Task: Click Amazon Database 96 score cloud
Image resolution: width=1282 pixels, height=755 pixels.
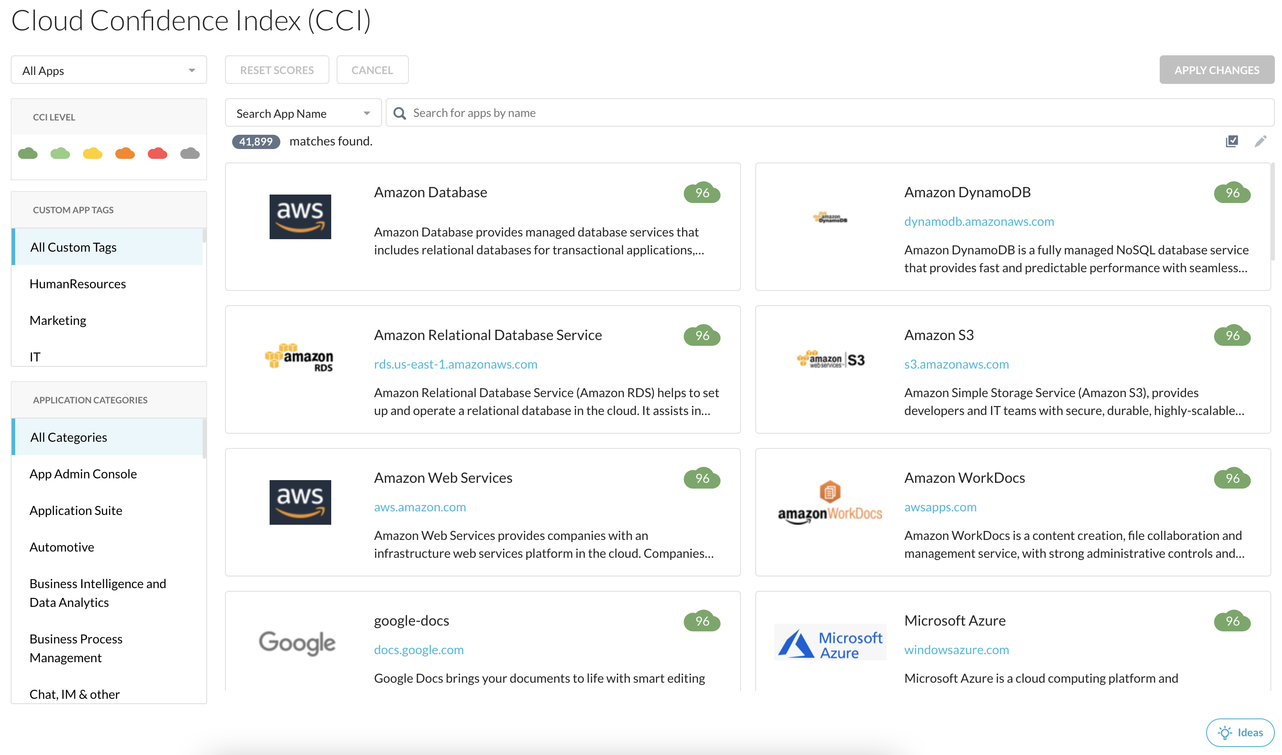Action: pos(702,193)
